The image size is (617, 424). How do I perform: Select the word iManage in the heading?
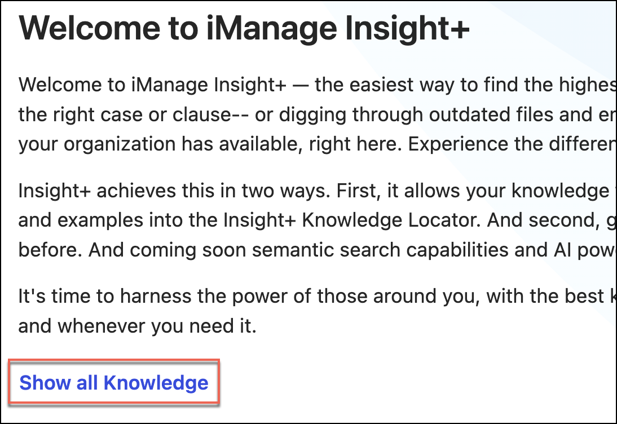[247, 29]
